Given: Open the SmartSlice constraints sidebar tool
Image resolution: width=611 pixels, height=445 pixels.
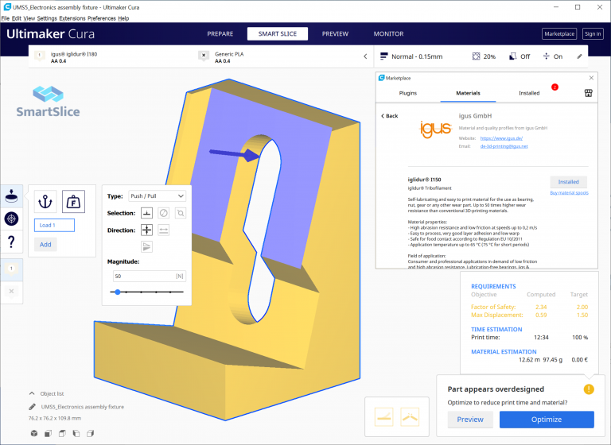Looking at the screenshot, I should coord(11,196).
